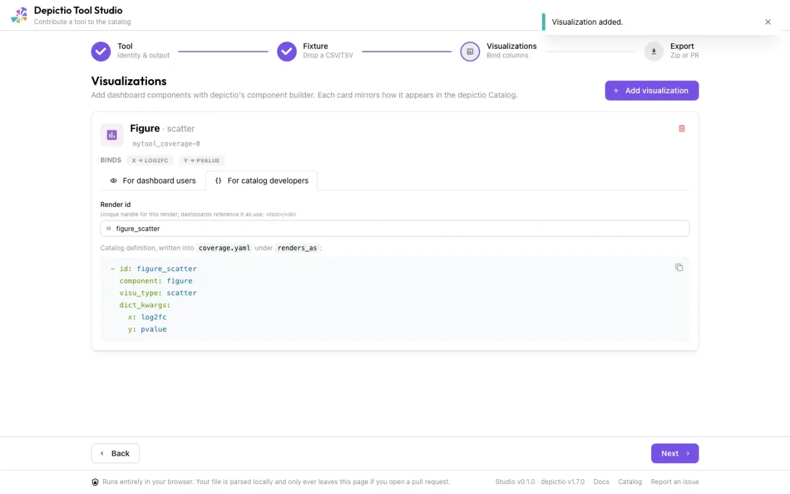Click Report an issue link
790x494 pixels.
[x=675, y=482]
